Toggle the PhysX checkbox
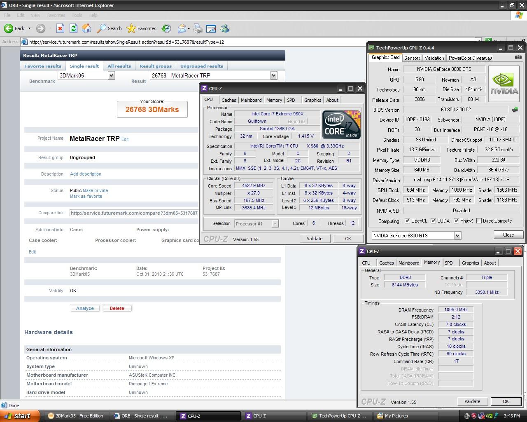527x422 pixels. coord(456,221)
